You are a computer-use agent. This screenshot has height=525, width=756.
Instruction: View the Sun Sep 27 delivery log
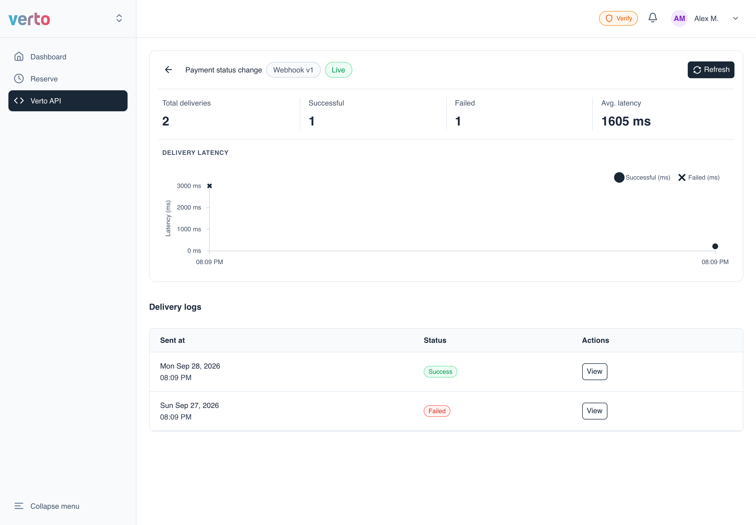(595, 411)
